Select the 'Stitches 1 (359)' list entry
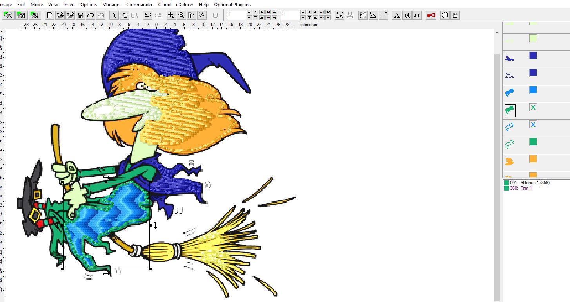570x302 pixels. click(x=526, y=183)
